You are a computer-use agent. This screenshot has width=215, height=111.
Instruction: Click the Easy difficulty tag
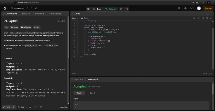[6, 27]
